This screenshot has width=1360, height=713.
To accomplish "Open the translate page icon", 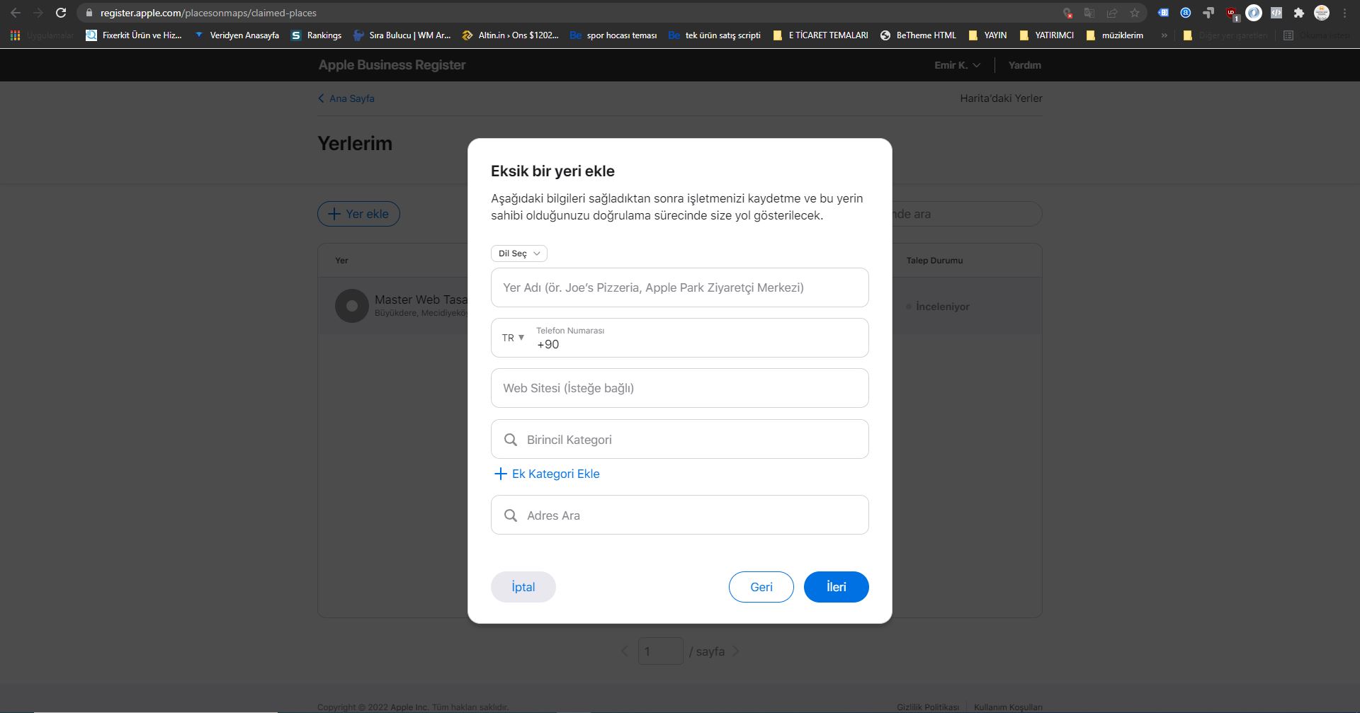I will pos(1089,13).
